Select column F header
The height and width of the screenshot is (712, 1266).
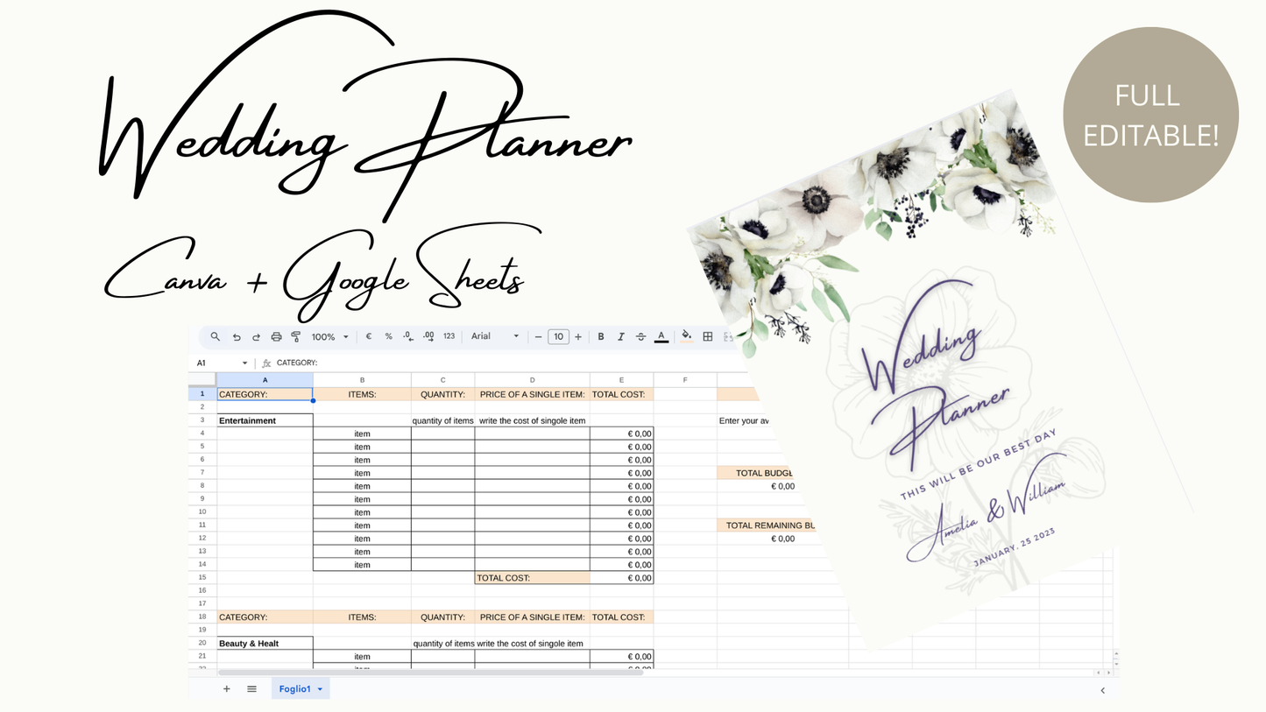click(x=685, y=380)
